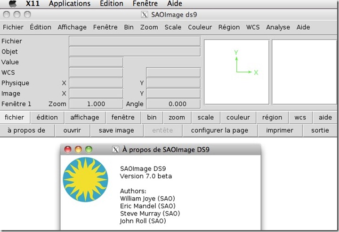The width and height of the screenshot is (339, 232).
Task: Select the couleur button bar tab
Action: (x=238, y=117)
